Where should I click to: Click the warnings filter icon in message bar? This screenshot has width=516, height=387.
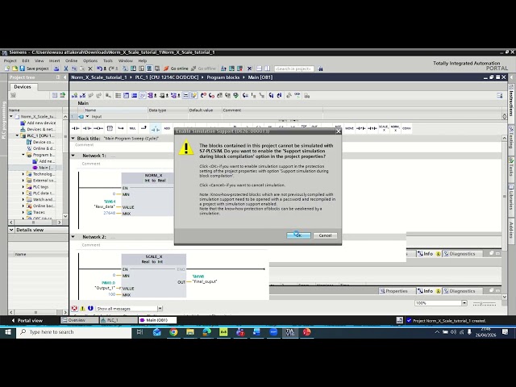pyautogui.click(x=82, y=308)
